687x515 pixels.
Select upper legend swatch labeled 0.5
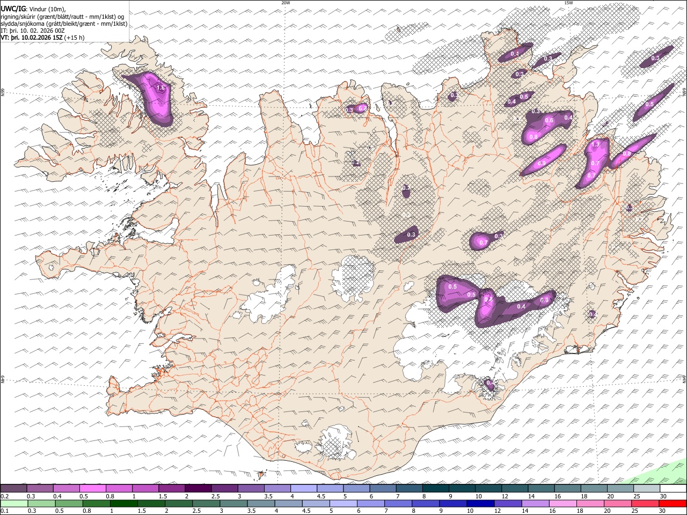pos(92,488)
